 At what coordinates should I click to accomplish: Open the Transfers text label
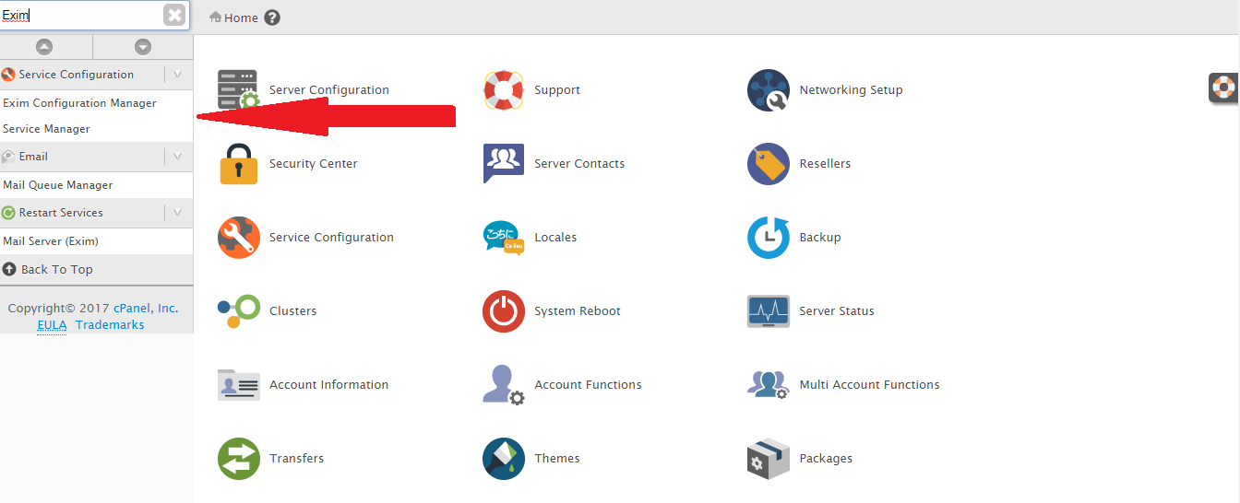click(296, 459)
